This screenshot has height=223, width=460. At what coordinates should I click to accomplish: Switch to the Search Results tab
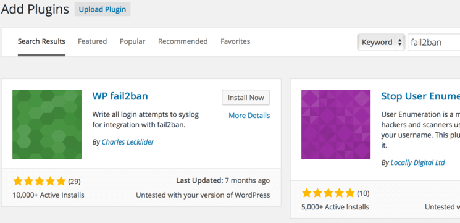41,41
